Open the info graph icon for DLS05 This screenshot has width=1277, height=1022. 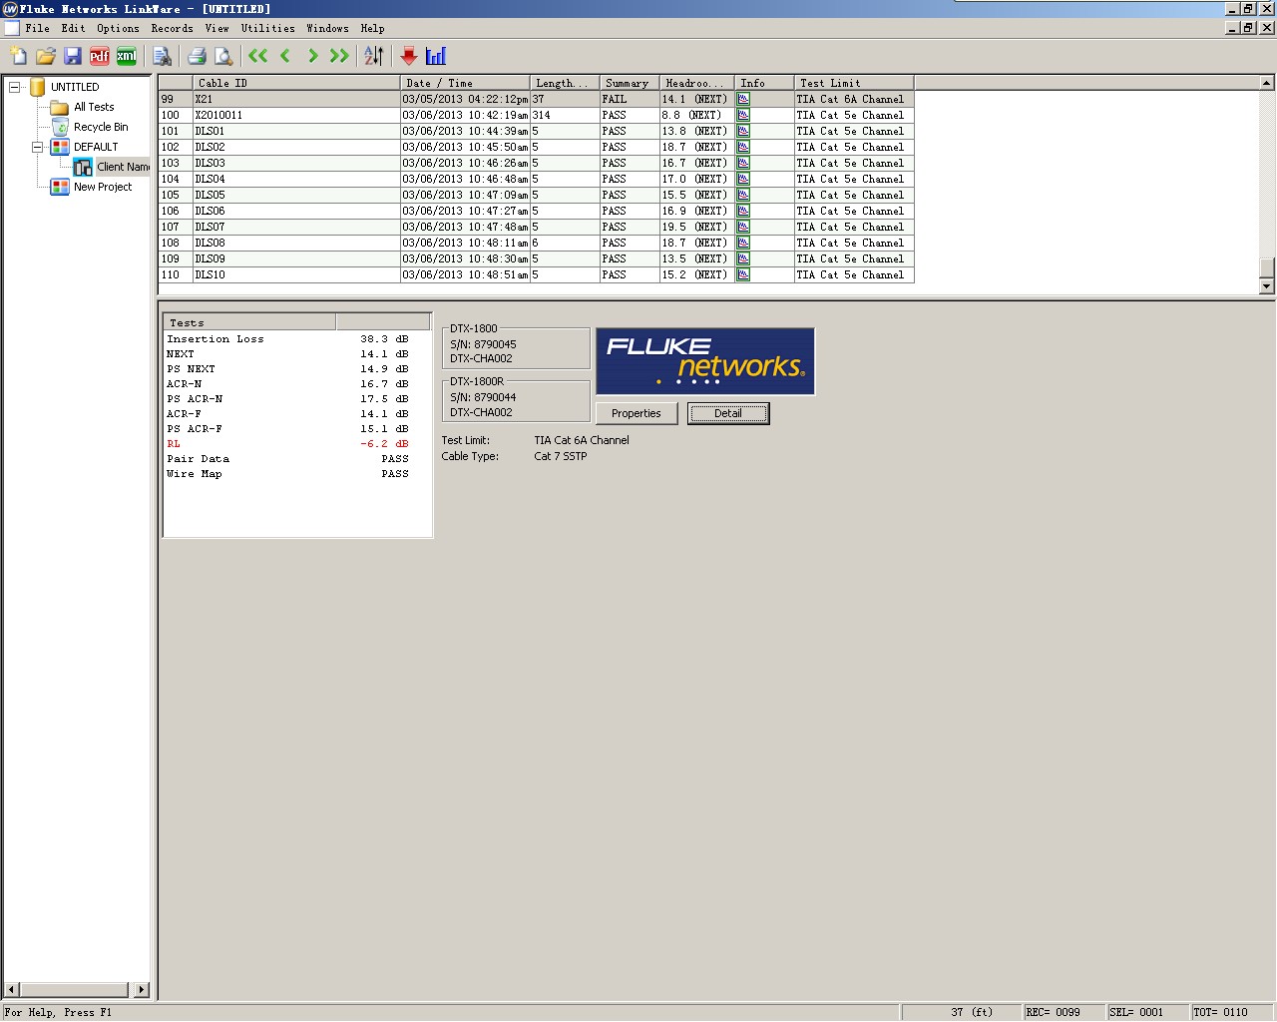[x=743, y=195]
